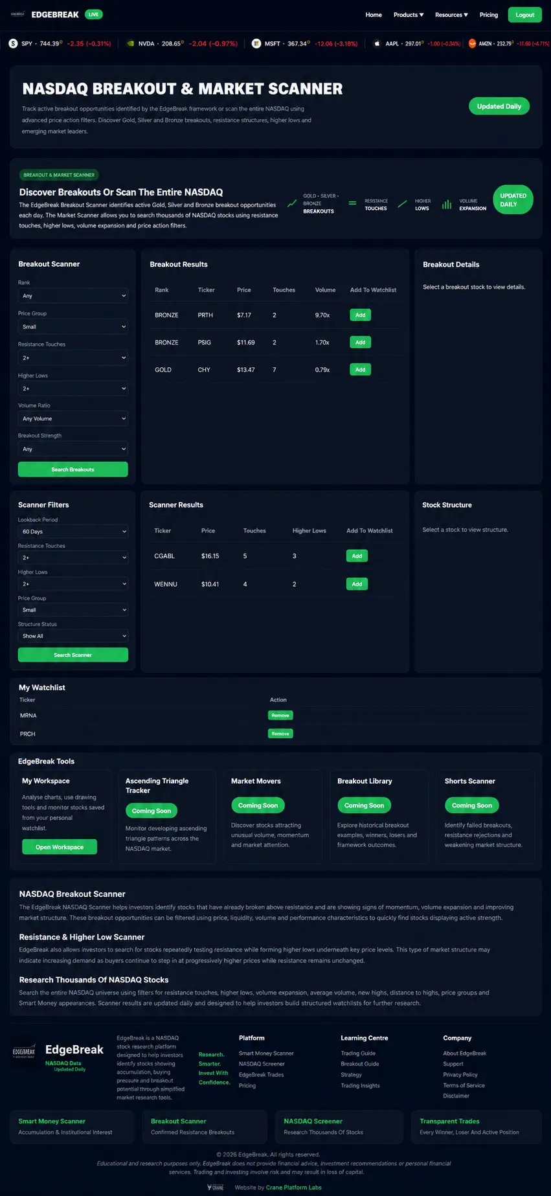Add PSIG to watchlist
Image resolution: width=551 pixels, height=1196 pixels.
[361, 343]
